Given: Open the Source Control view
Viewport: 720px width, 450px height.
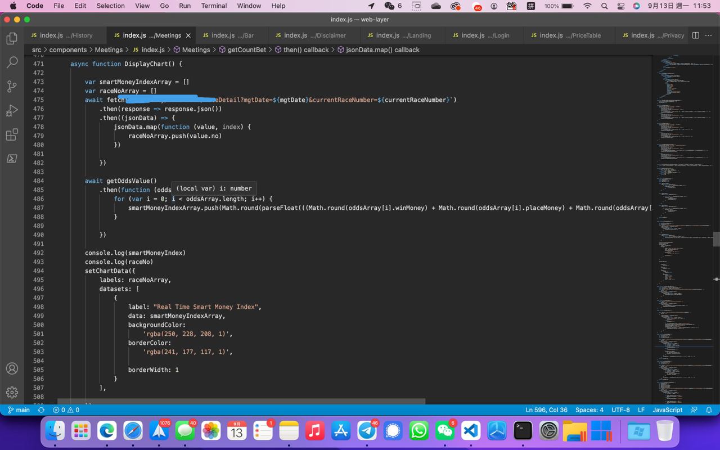Looking at the screenshot, I should click(x=12, y=87).
